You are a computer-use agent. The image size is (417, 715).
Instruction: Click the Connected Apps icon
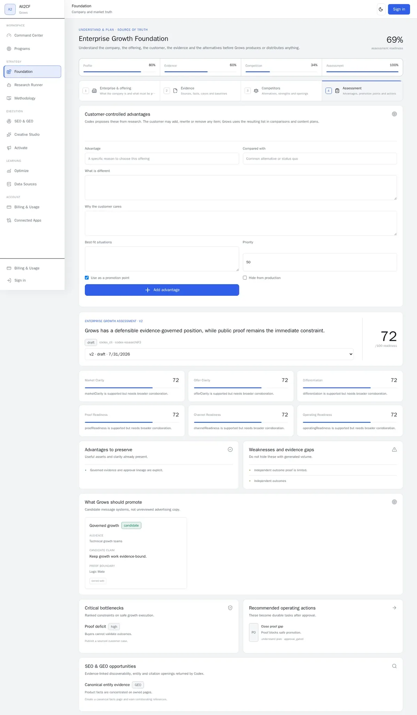9,220
